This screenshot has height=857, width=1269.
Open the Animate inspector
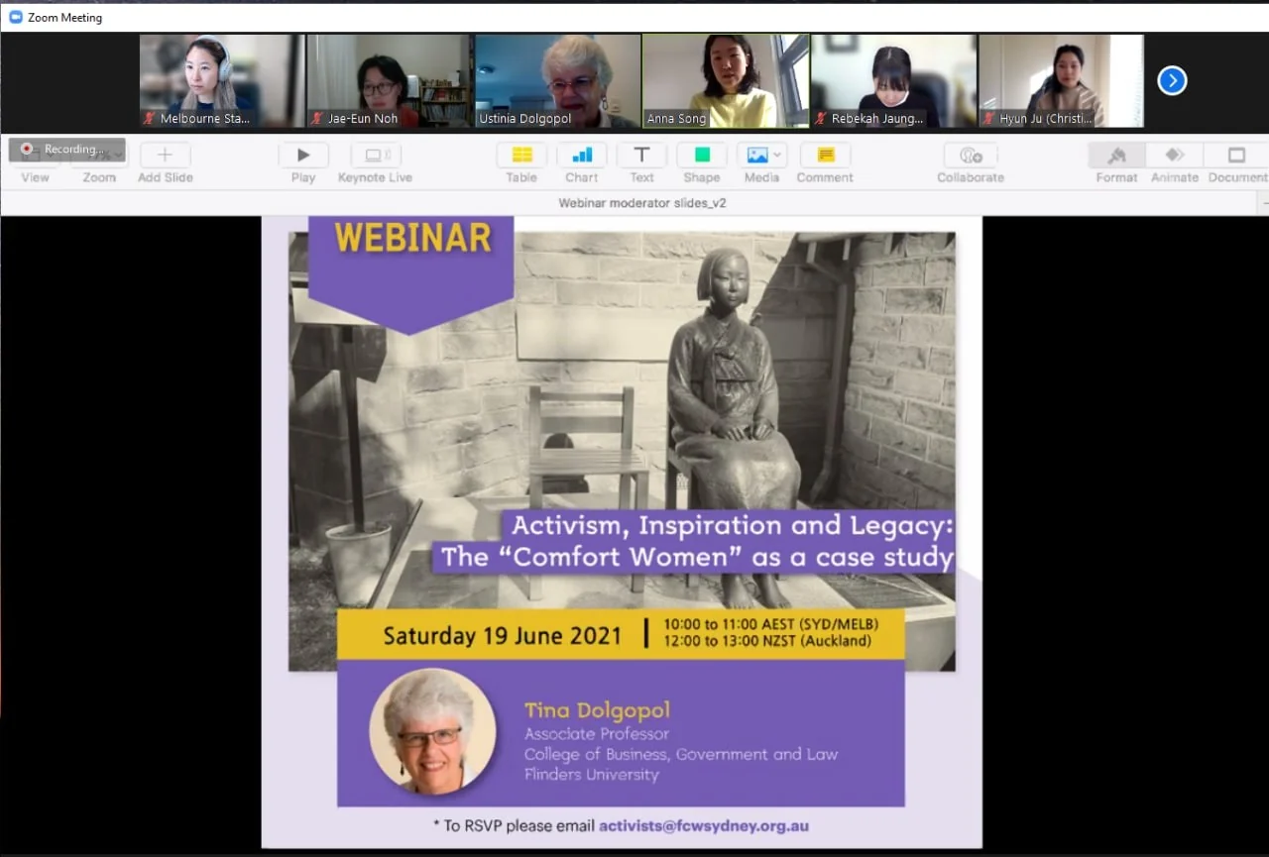[x=1175, y=155]
